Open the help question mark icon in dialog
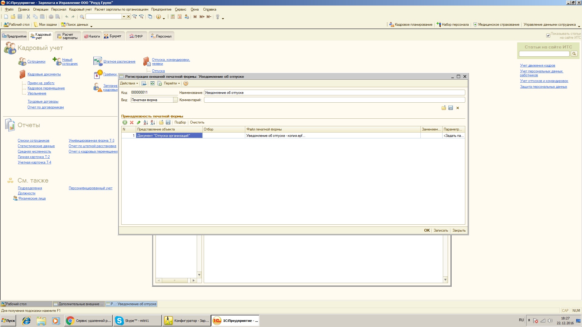This screenshot has width=582, height=327. pyautogui.click(x=186, y=83)
